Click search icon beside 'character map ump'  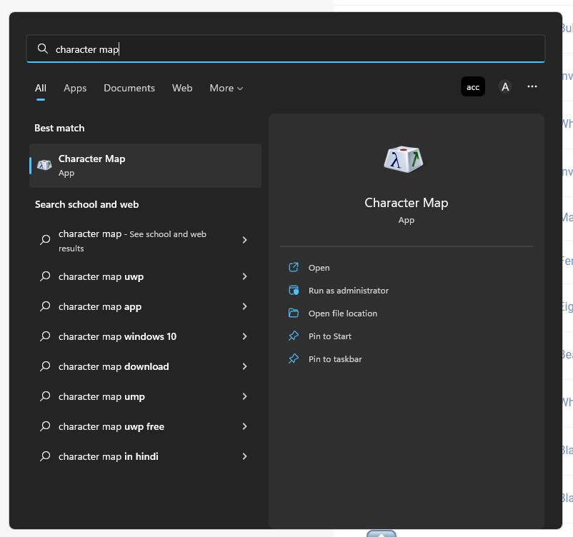pos(45,396)
